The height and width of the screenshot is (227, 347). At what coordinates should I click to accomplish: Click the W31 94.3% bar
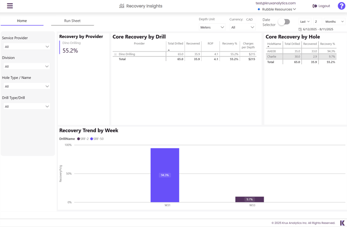pyautogui.click(x=165, y=175)
